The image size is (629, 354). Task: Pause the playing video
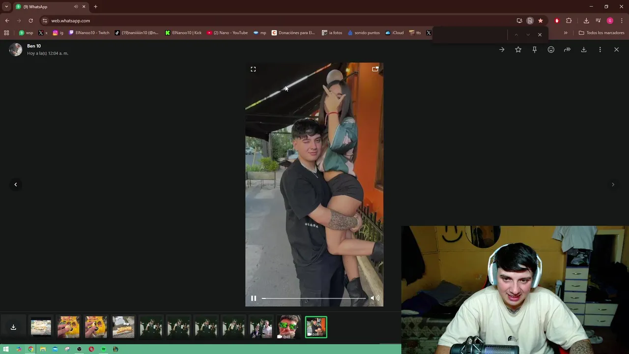[x=254, y=298]
